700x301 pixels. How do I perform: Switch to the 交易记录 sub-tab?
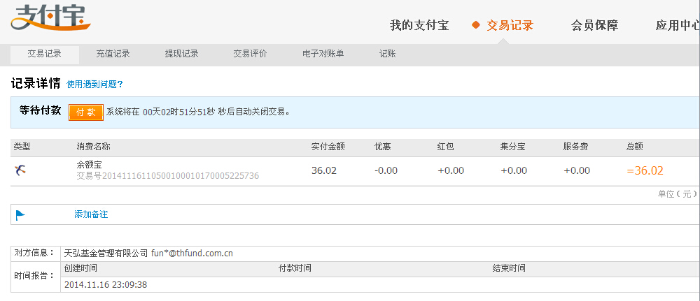coord(44,54)
